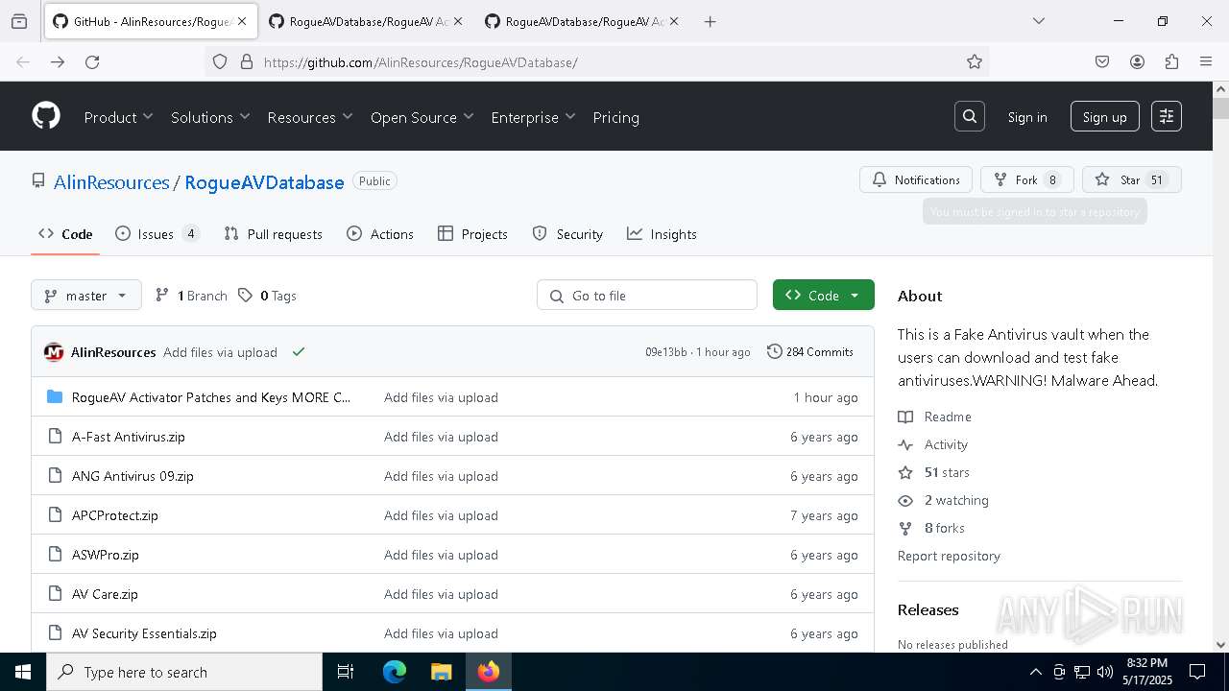Open the RogueAV Activator folder icon
1229x691 pixels.
(55, 397)
